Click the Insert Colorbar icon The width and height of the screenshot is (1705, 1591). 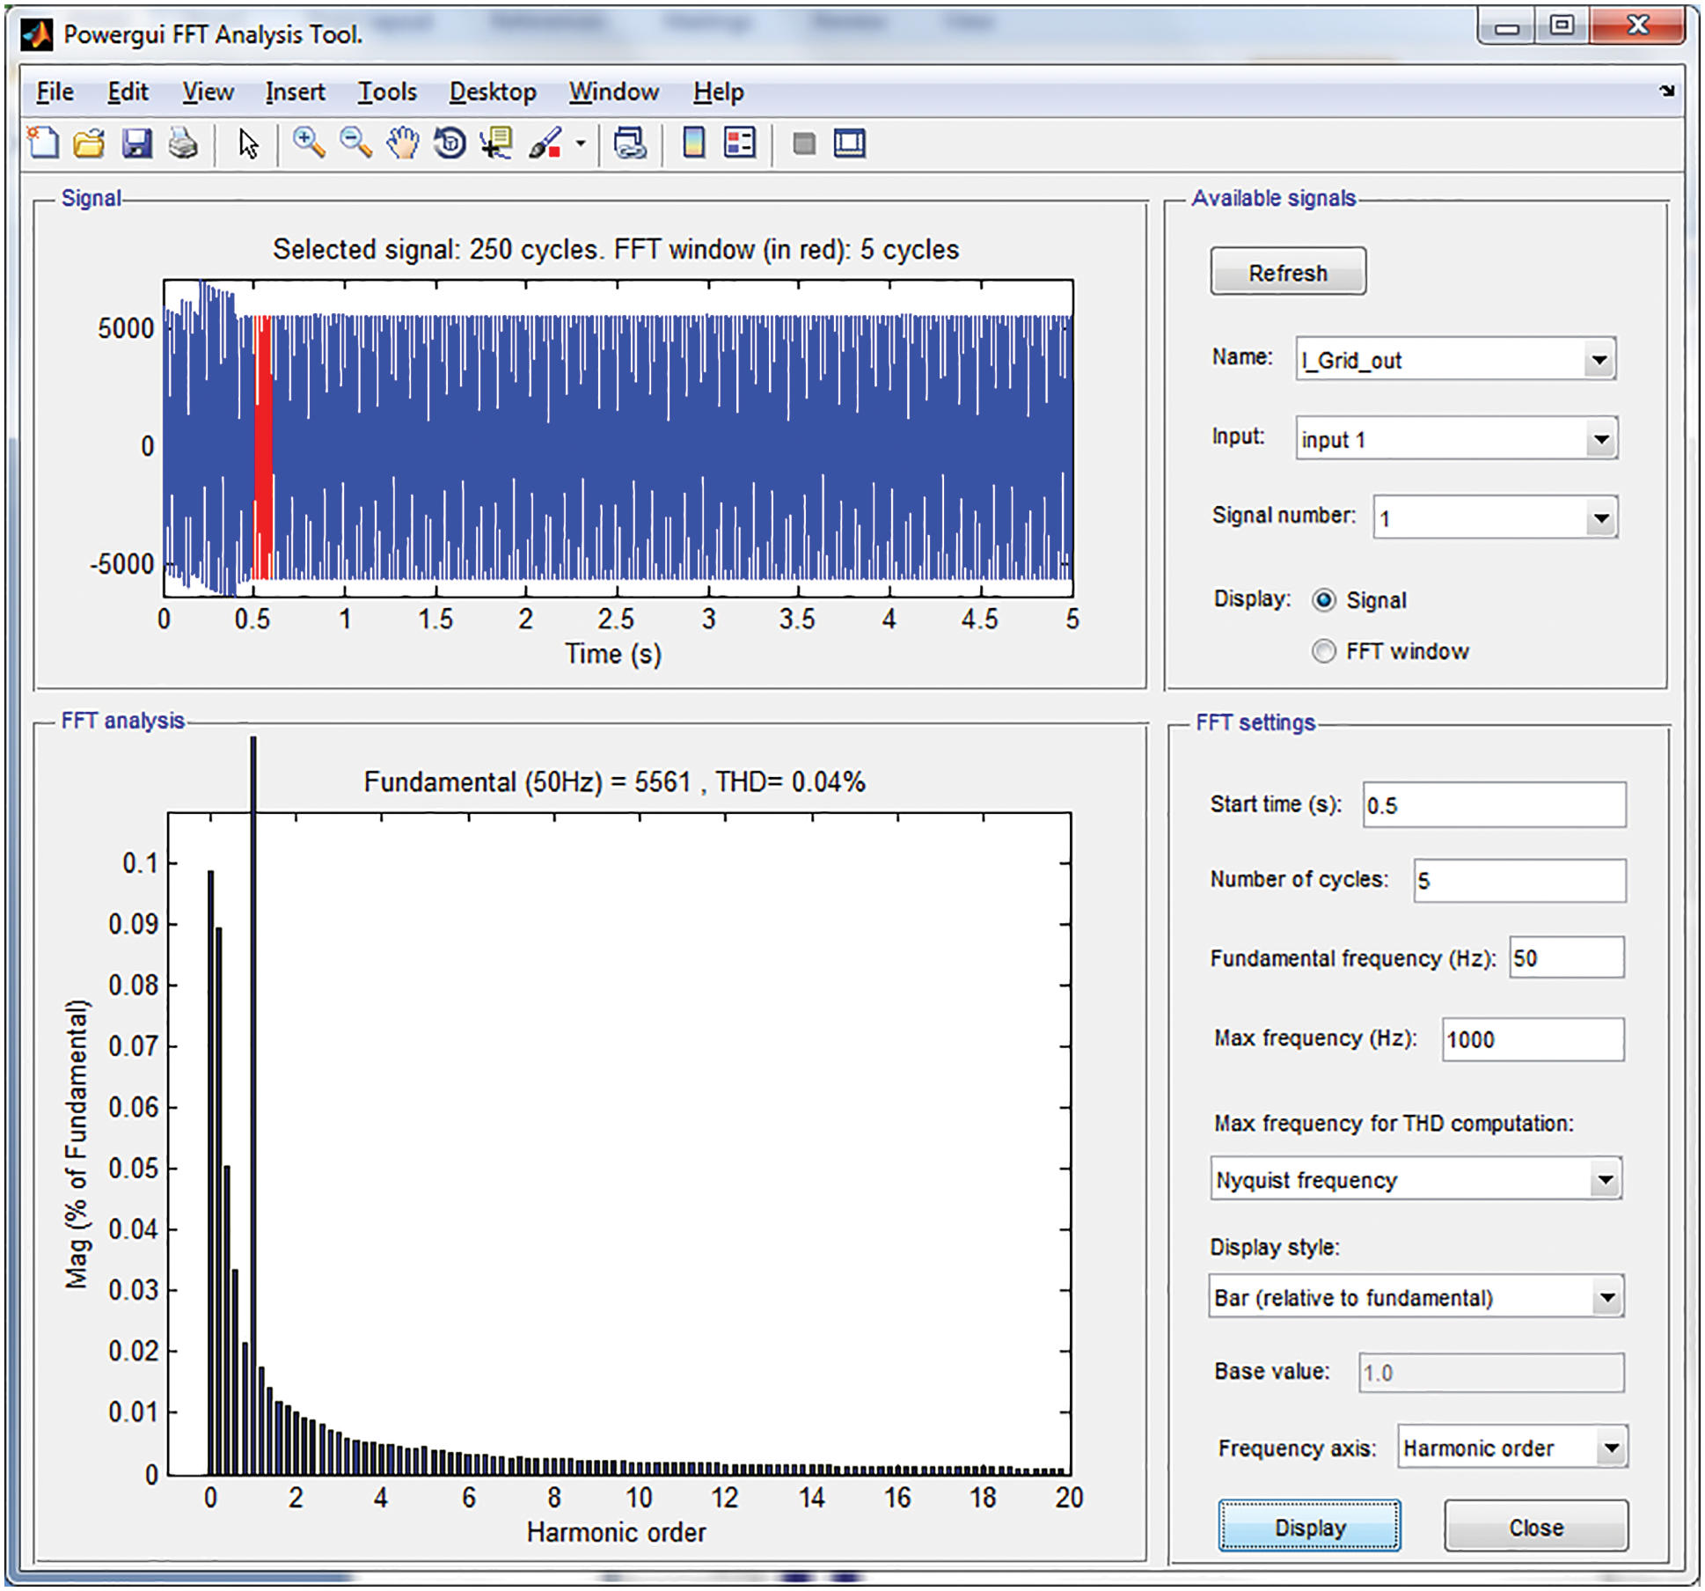[693, 143]
